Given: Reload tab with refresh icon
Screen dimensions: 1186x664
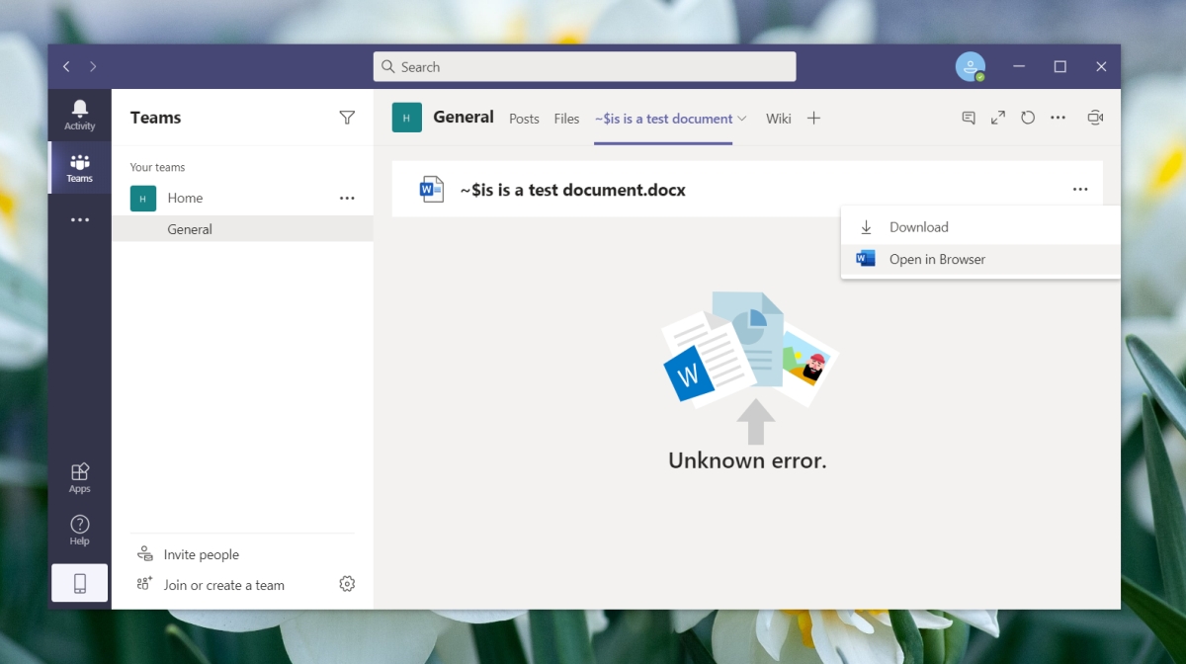Looking at the screenshot, I should point(1028,118).
